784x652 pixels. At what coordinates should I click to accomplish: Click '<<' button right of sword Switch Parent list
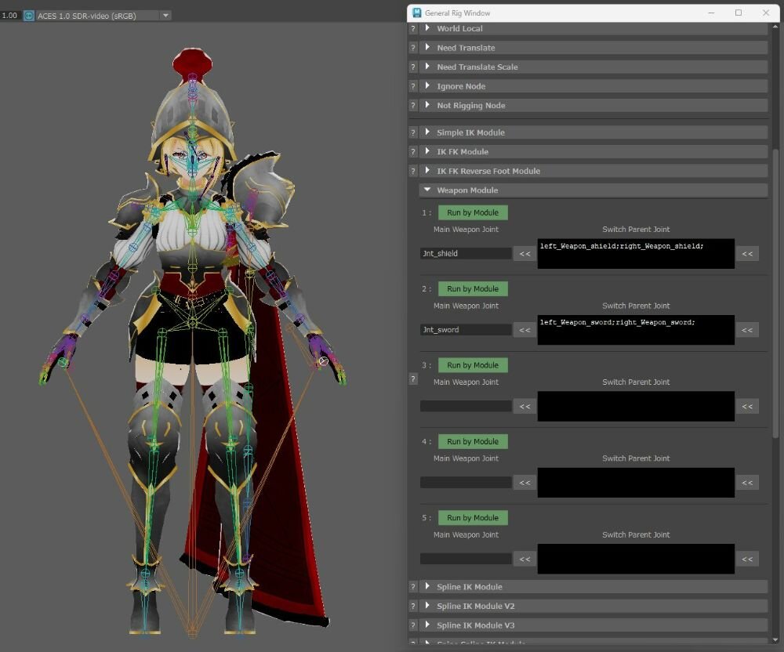pos(747,330)
